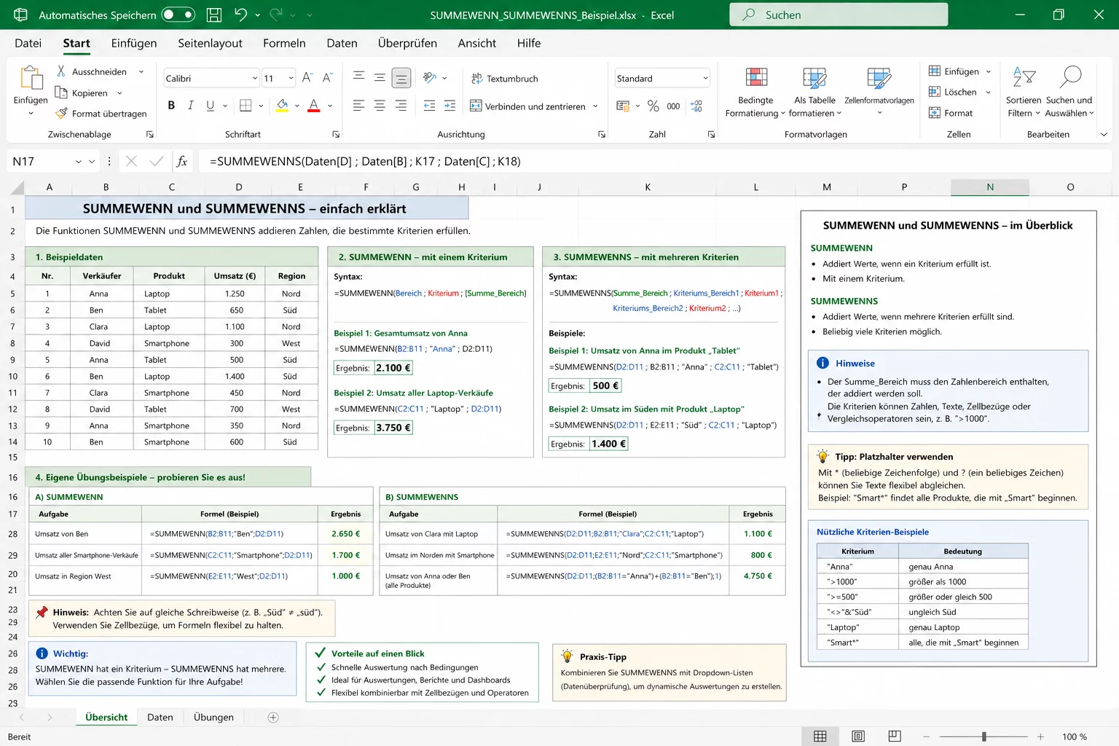Add a new sheet with plus icon

(273, 718)
